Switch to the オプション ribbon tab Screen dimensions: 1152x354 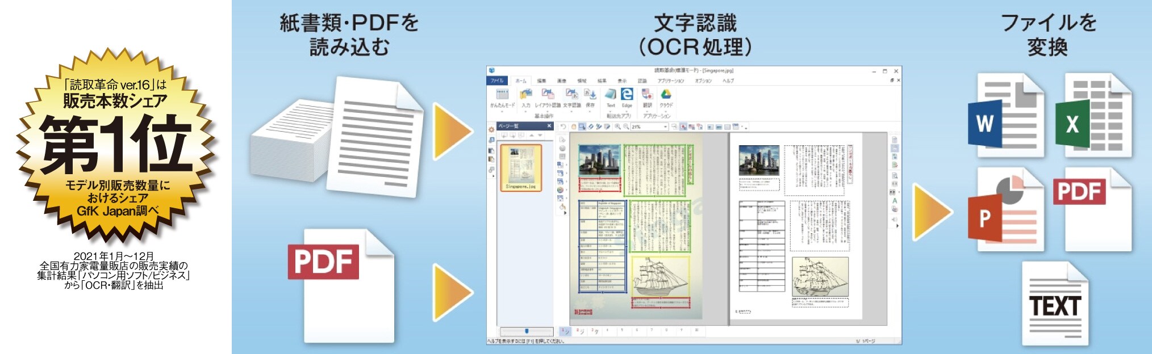pyautogui.click(x=703, y=81)
